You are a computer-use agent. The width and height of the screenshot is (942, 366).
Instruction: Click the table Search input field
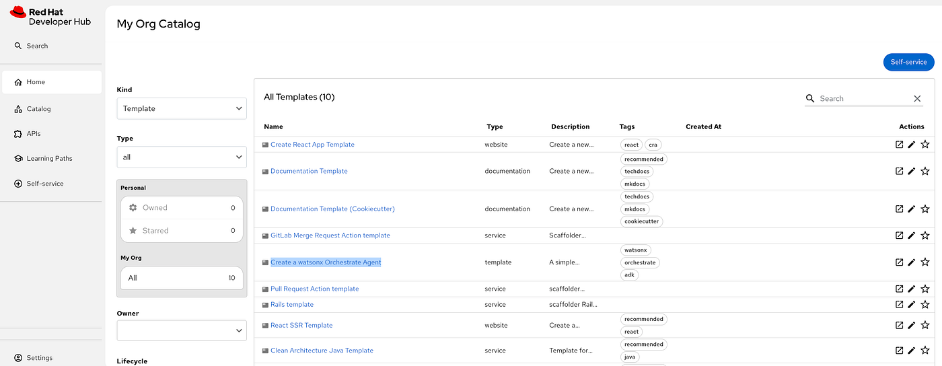coord(863,98)
